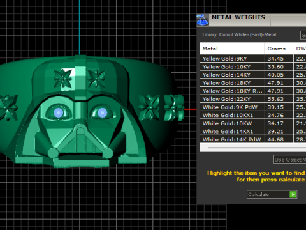Click the right blue eye gem on model
The width and height of the screenshot is (306, 230).
(102, 112)
